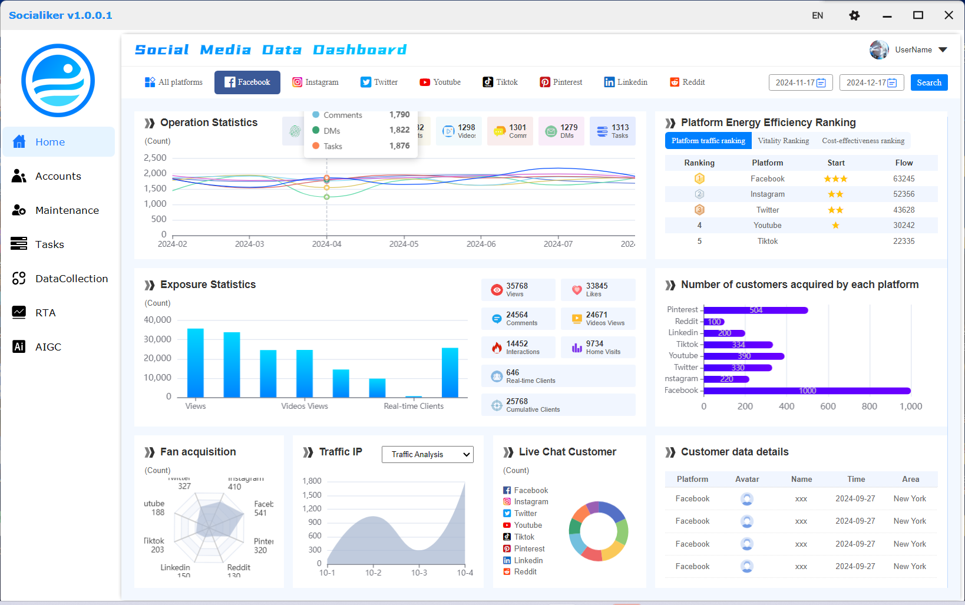Screen dimensions: 965x605
Task: Click the 33845 Likes heart icon
Action: click(577, 290)
